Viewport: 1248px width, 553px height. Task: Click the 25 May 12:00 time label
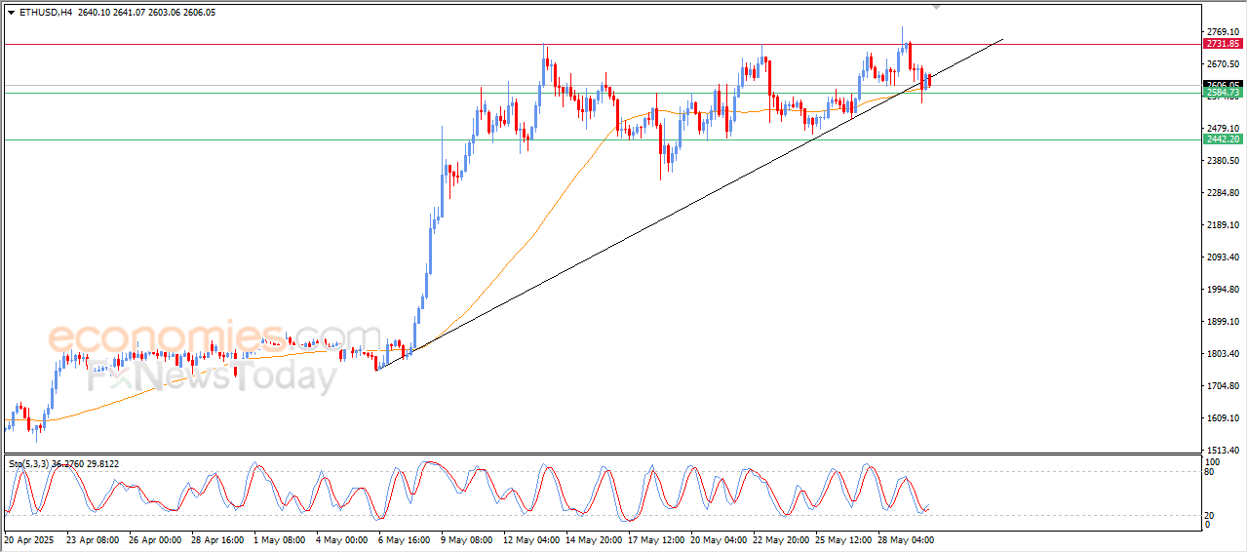coord(843,539)
